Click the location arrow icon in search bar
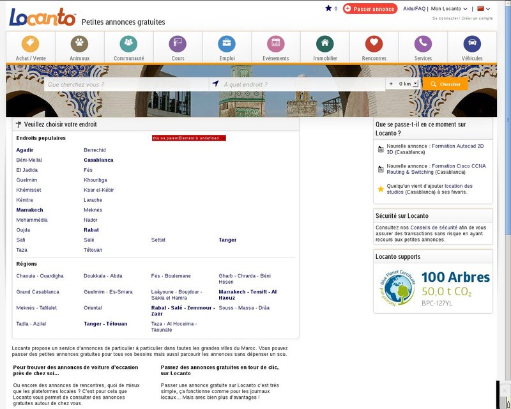Image resolution: width=511 pixels, height=409 pixels. click(x=215, y=84)
